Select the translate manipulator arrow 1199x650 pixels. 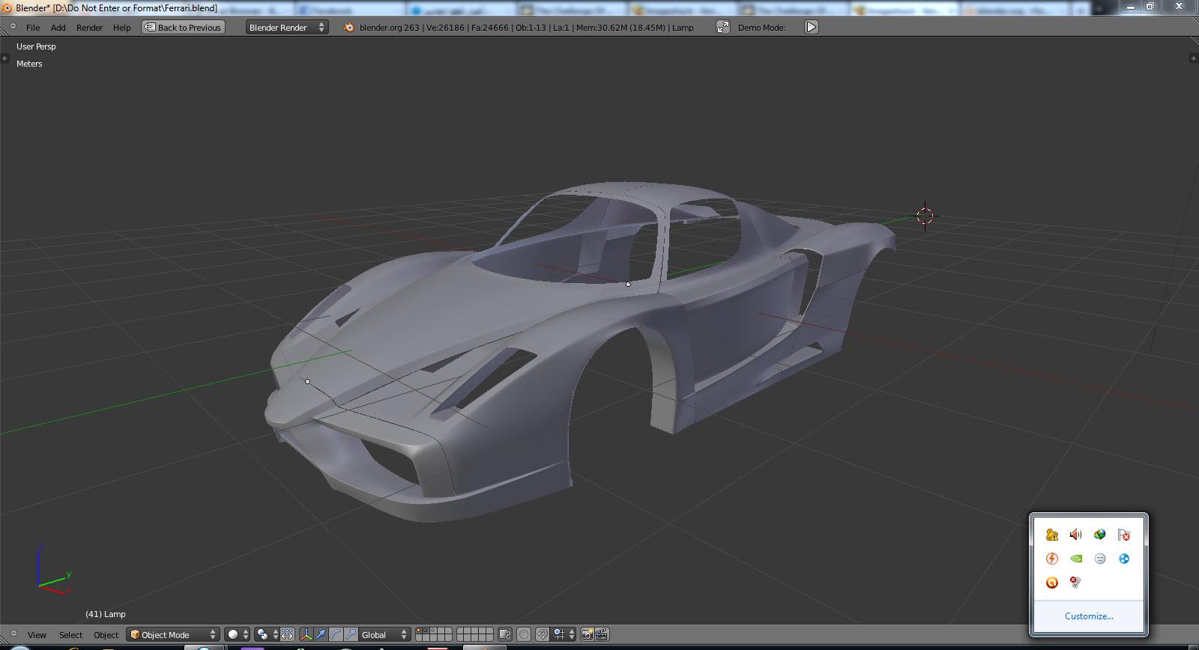click(321, 634)
